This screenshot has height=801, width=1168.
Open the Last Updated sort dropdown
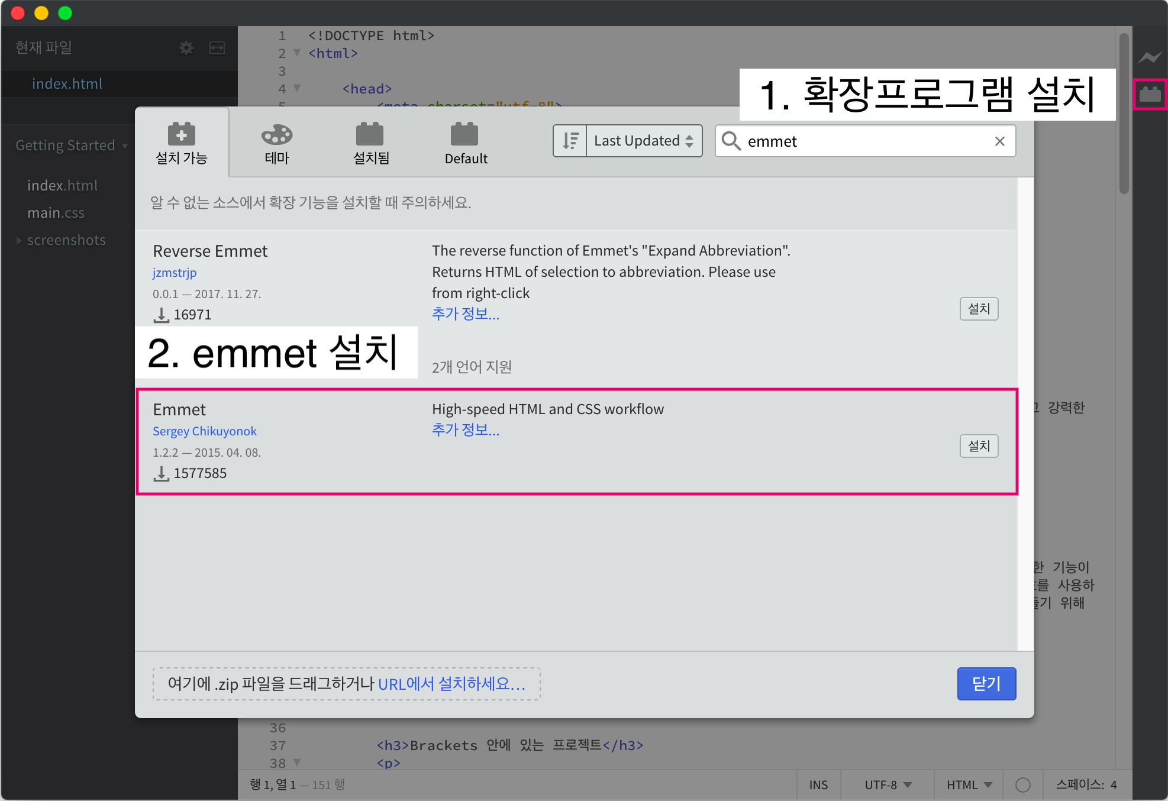[x=644, y=141]
